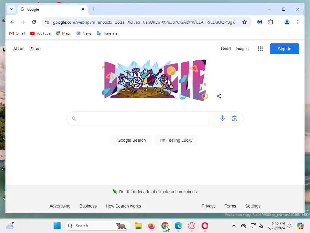310x233 pixels.
Task: Reload the current page
Action: [x=34, y=22]
